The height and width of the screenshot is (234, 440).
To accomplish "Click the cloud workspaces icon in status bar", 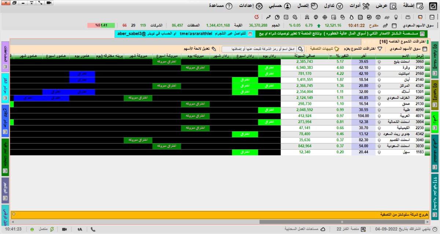I will (323, 229).
